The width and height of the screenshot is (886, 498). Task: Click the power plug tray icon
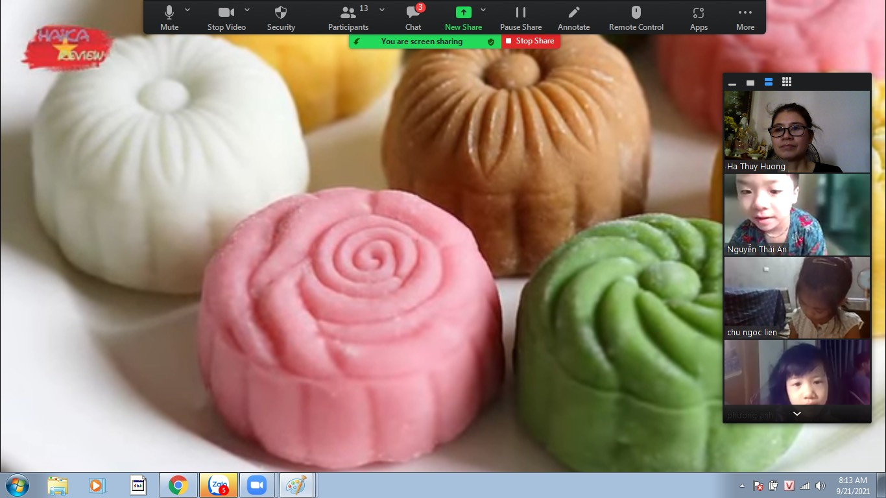774,486
